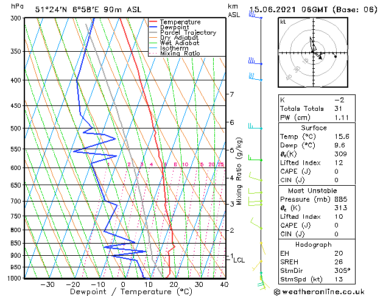383x296 pixels.
Task: Click the 'LCL' marker label
Action: 239,260
